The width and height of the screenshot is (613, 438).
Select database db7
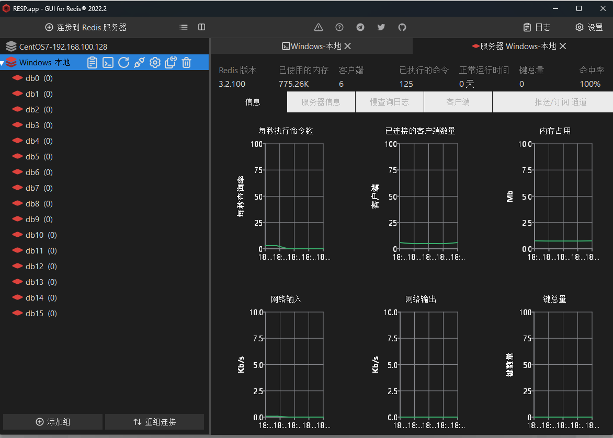(32, 188)
